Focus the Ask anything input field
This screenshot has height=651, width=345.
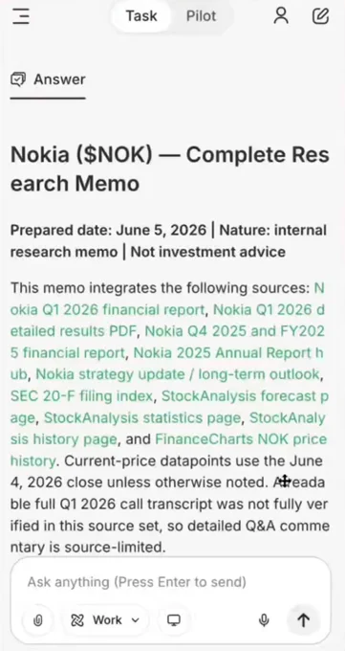[x=170, y=582]
